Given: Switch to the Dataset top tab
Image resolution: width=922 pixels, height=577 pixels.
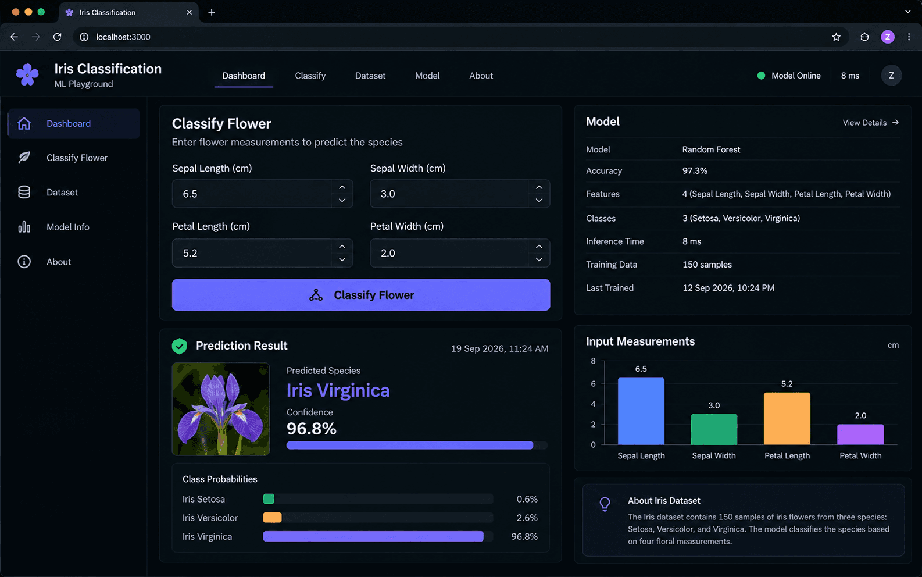Looking at the screenshot, I should (370, 76).
